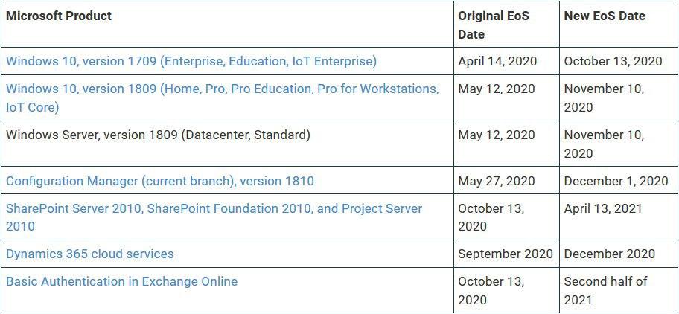The image size is (679, 314).
Task: Click the Original EoS Date header
Action: pos(494,25)
